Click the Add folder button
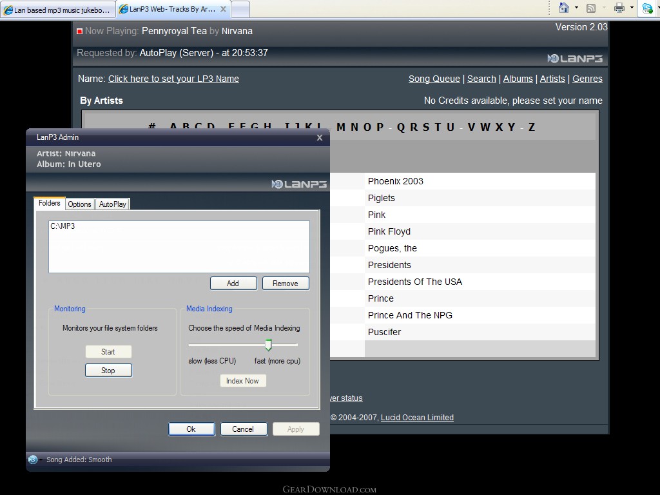 pos(233,284)
